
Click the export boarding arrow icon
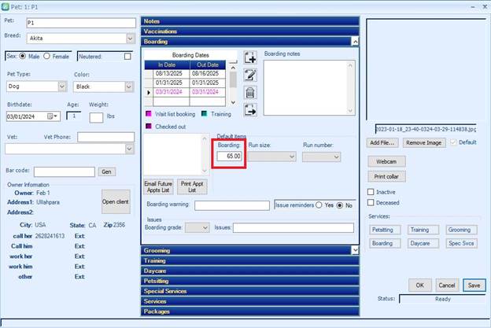pyautogui.click(x=250, y=110)
